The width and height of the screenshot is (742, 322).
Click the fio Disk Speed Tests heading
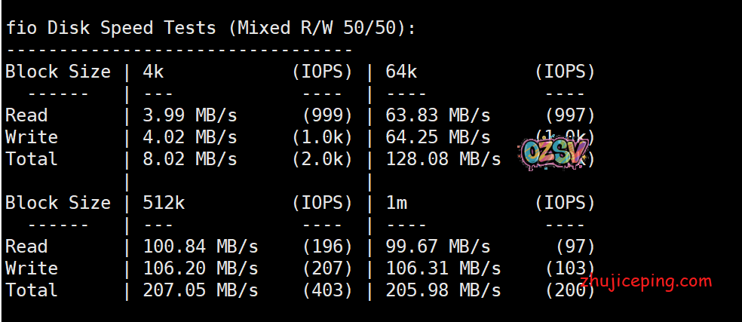click(x=210, y=29)
